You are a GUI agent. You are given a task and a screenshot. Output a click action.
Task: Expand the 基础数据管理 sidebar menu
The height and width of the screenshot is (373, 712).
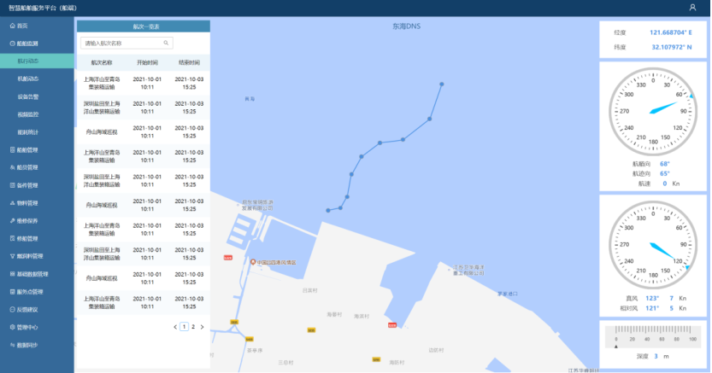coord(32,274)
